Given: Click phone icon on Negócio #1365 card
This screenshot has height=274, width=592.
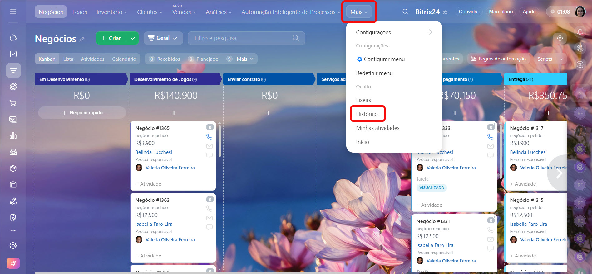Looking at the screenshot, I should pyautogui.click(x=209, y=137).
